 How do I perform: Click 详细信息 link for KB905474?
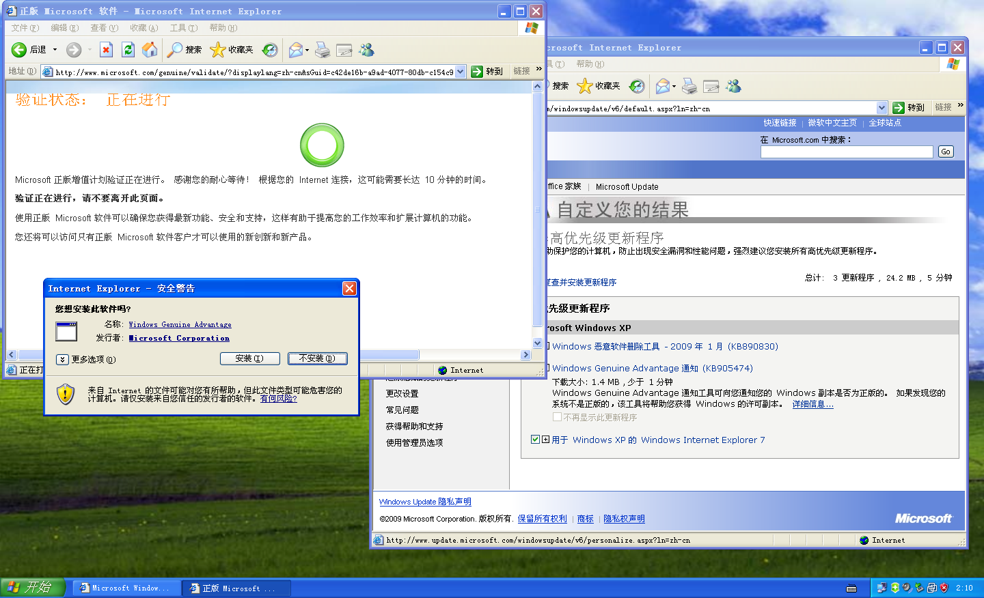pos(812,404)
